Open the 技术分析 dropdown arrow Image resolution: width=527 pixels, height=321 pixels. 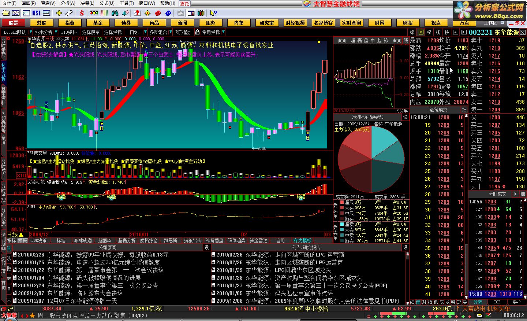tap(56, 32)
